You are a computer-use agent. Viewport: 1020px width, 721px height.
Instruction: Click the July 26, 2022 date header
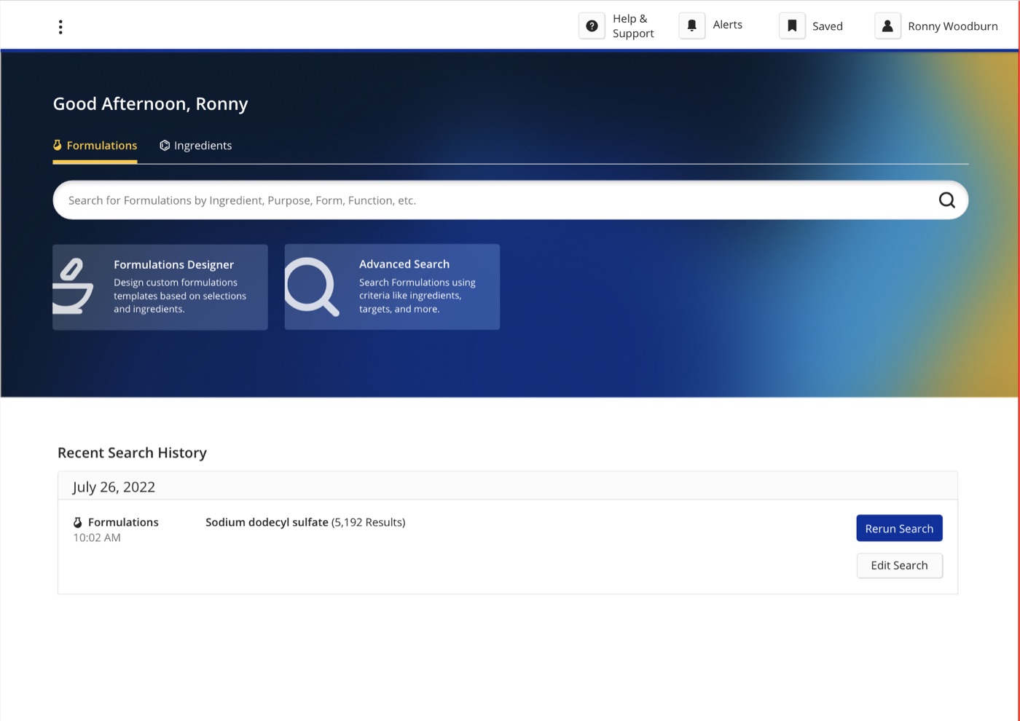coord(114,487)
